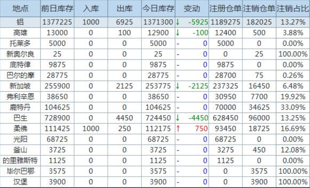This screenshot has width=310, height=188.
Task: Click the green down arrow in 巴生 row
Action: pos(178,118)
